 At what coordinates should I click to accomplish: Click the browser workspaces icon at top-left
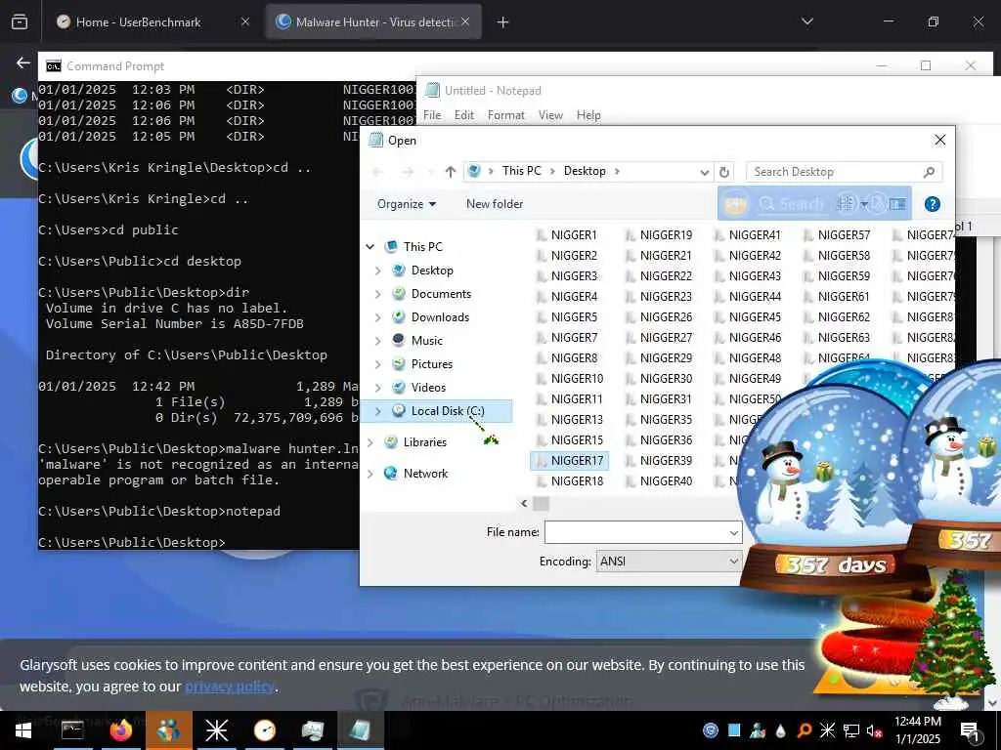(x=20, y=21)
